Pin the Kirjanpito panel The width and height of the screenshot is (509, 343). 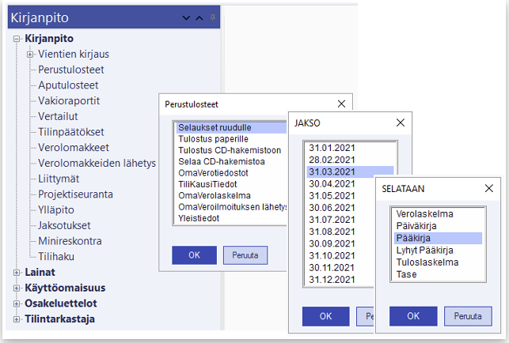[212, 17]
